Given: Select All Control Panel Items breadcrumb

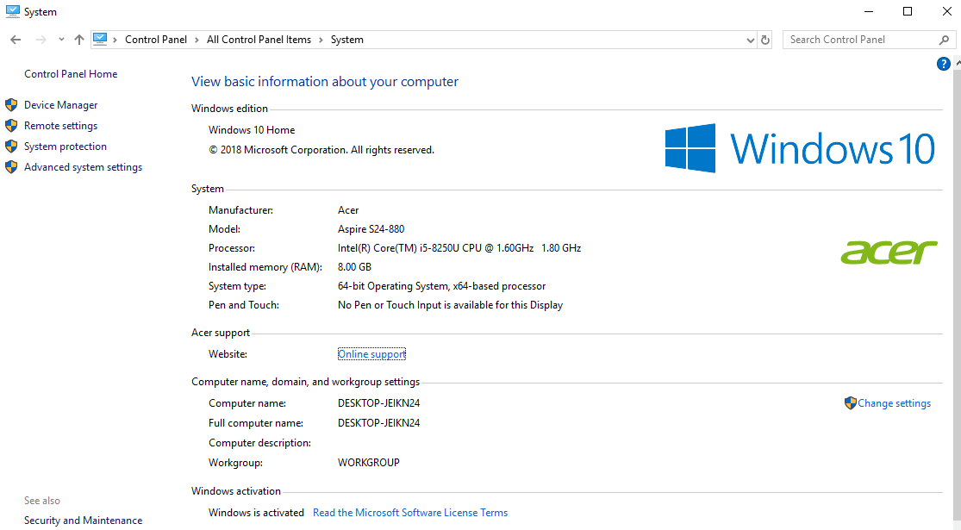Looking at the screenshot, I should click(259, 40).
